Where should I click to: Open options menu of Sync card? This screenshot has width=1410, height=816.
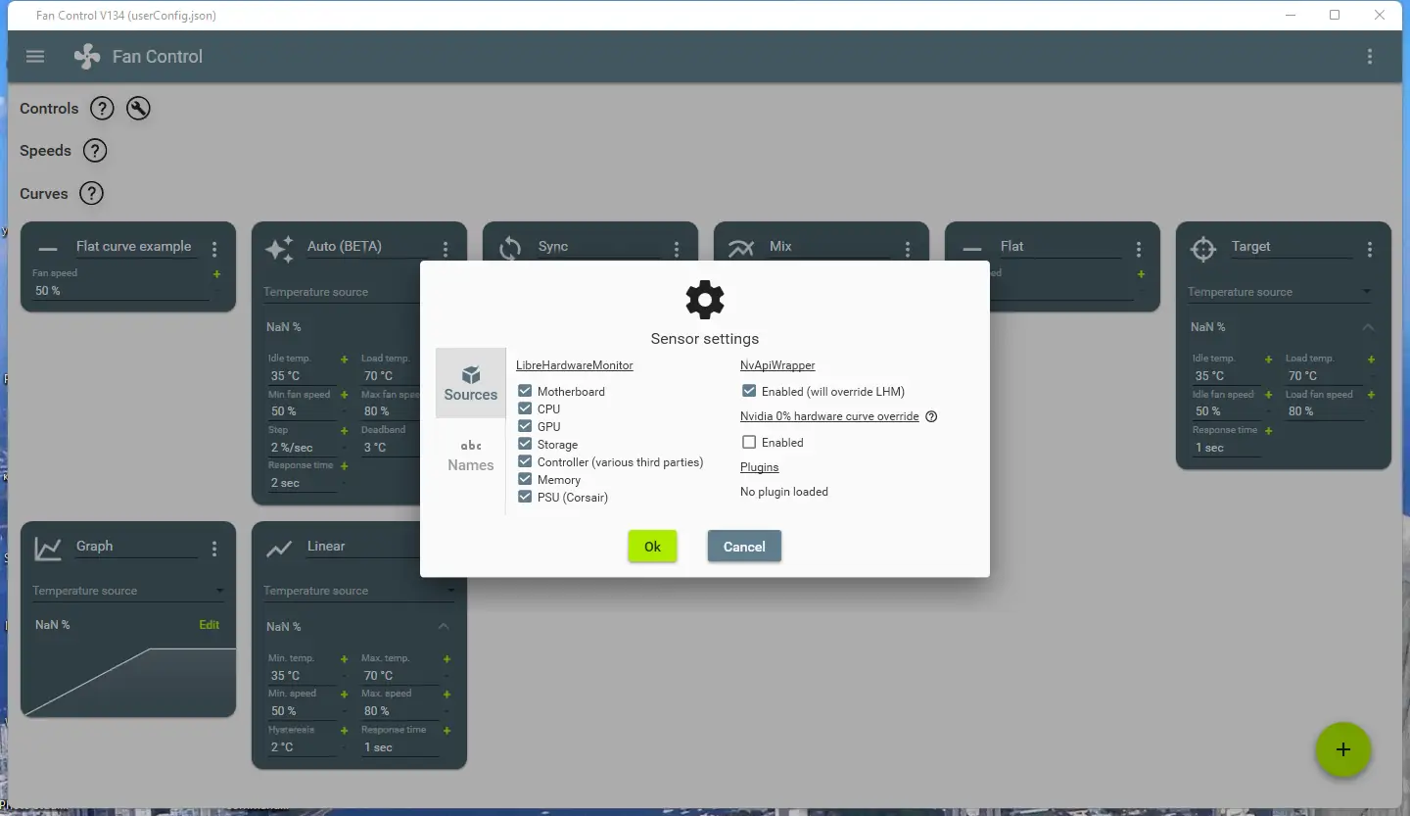click(x=677, y=250)
